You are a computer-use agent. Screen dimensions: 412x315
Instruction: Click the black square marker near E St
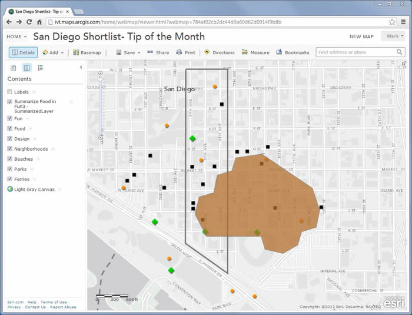coord(222,104)
